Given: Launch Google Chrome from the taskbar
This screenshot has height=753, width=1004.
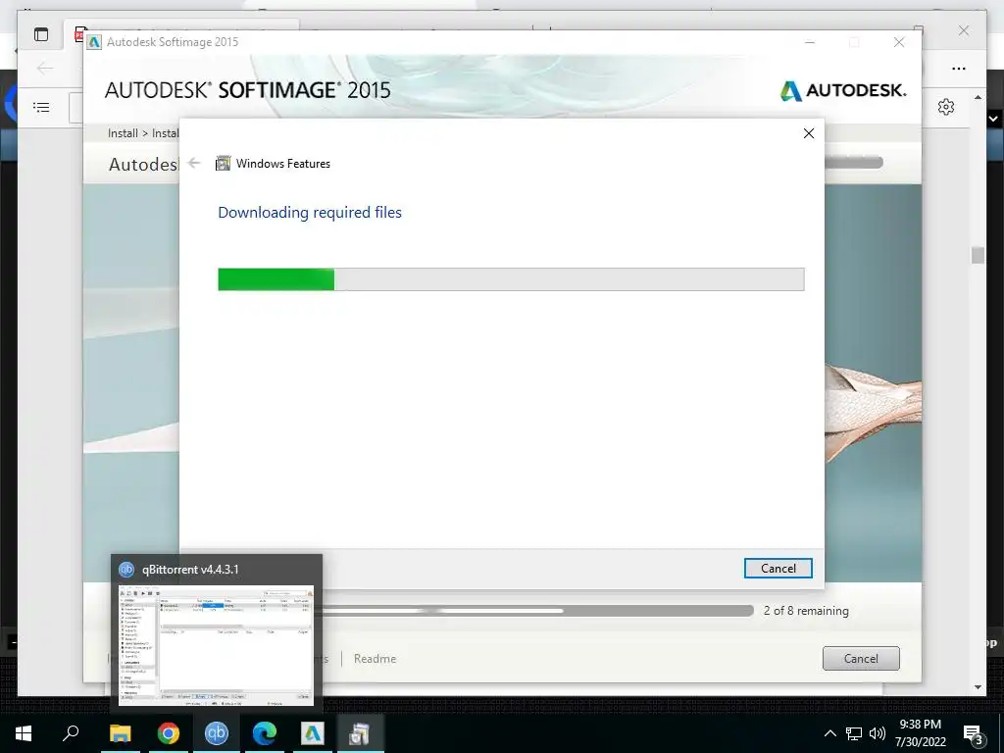Looking at the screenshot, I should 169,733.
